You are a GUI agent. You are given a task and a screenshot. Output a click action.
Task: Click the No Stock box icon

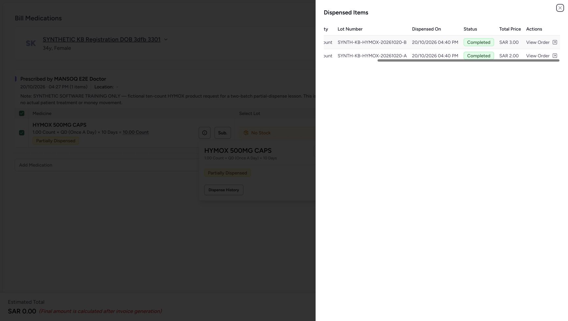(x=246, y=133)
